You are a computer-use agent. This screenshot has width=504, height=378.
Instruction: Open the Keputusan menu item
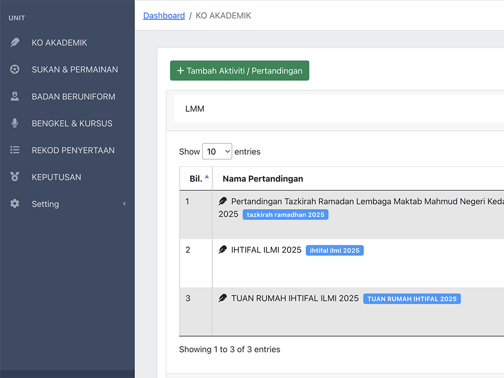(56, 177)
